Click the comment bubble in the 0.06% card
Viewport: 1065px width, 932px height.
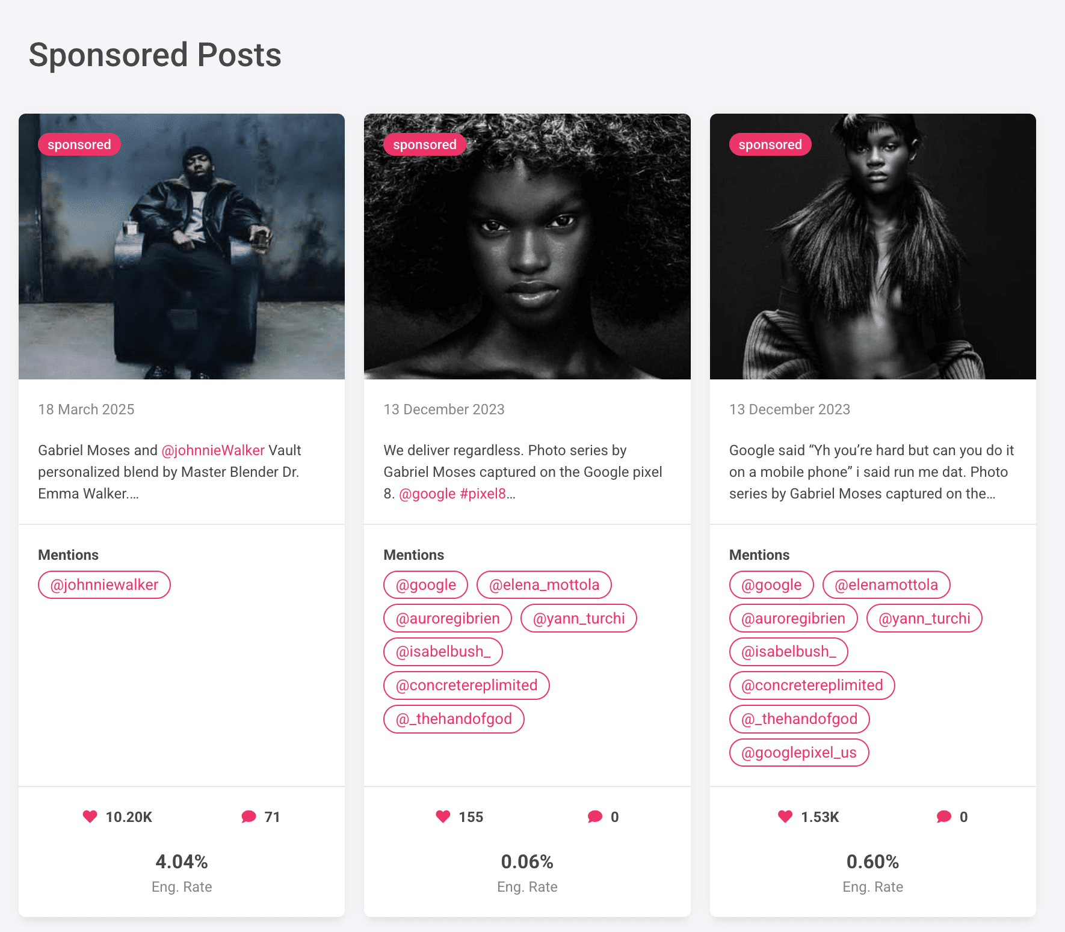pos(595,817)
